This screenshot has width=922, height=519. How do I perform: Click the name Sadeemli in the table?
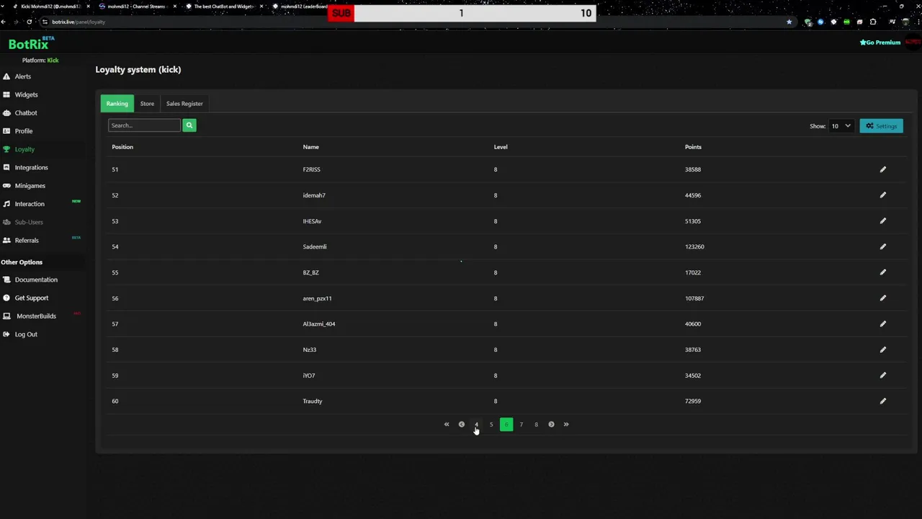click(315, 247)
